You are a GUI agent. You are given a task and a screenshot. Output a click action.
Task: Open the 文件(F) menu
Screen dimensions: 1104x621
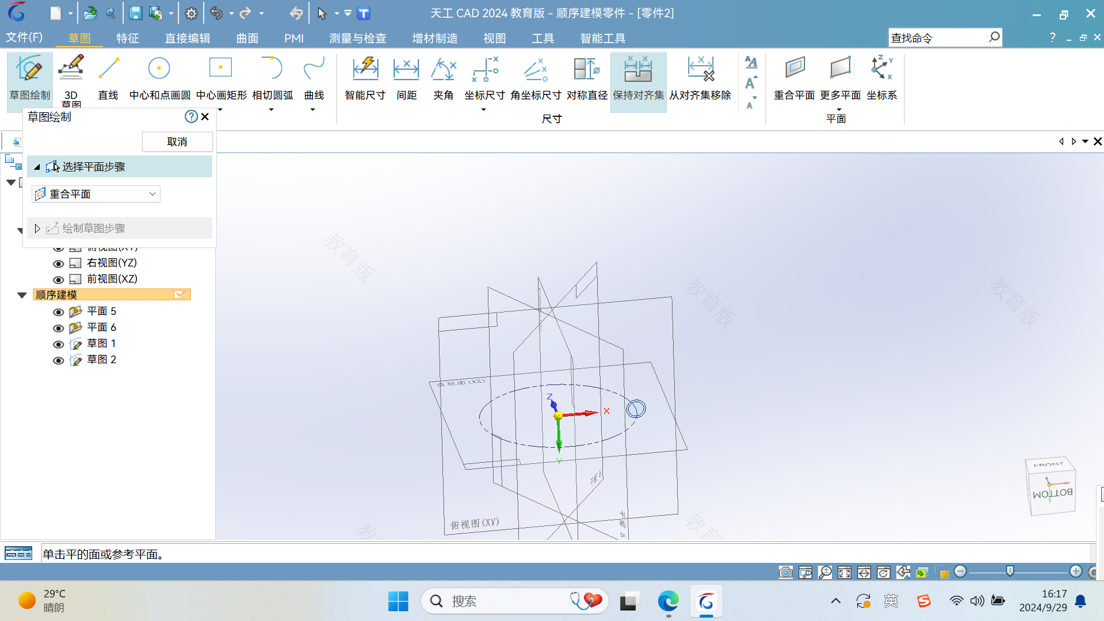[24, 37]
